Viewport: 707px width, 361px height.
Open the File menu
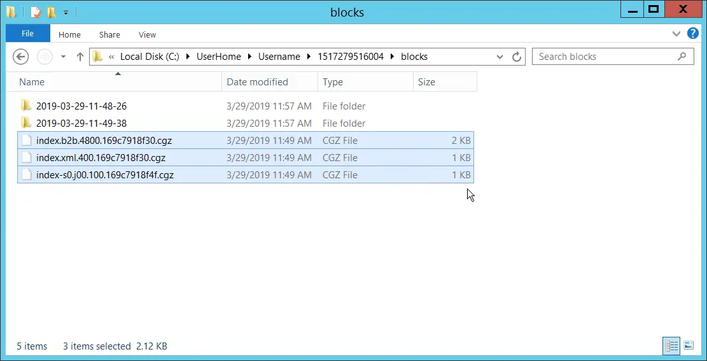[x=27, y=34]
